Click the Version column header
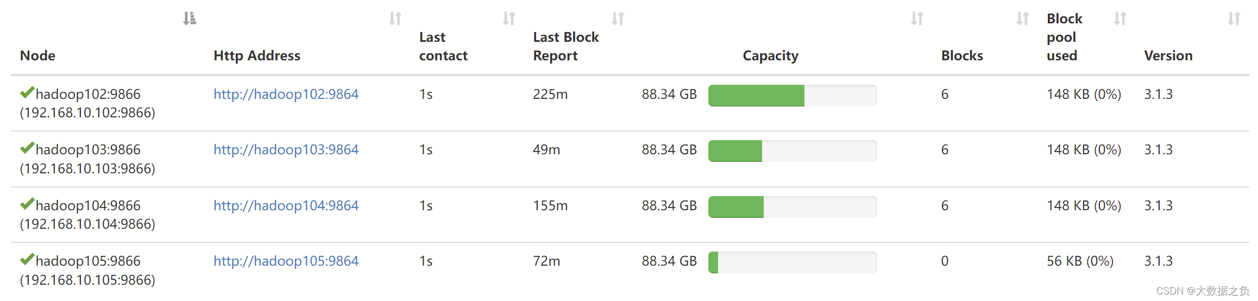The image size is (1258, 301). pos(1168,55)
